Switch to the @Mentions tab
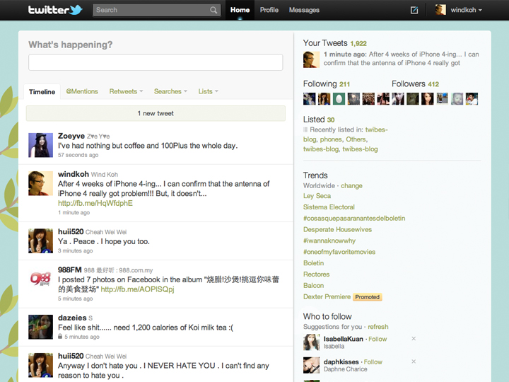The image size is (509, 382). coord(82,91)
